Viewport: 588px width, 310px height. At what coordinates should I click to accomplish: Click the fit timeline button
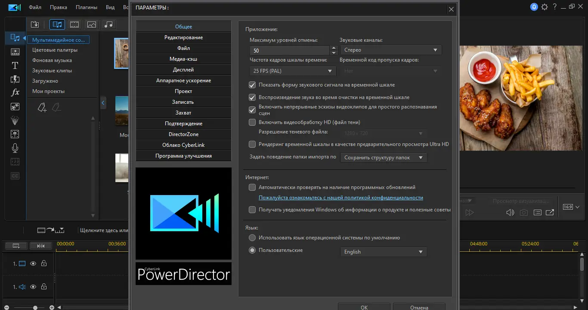pyautogui.click(x=41, y=245)
